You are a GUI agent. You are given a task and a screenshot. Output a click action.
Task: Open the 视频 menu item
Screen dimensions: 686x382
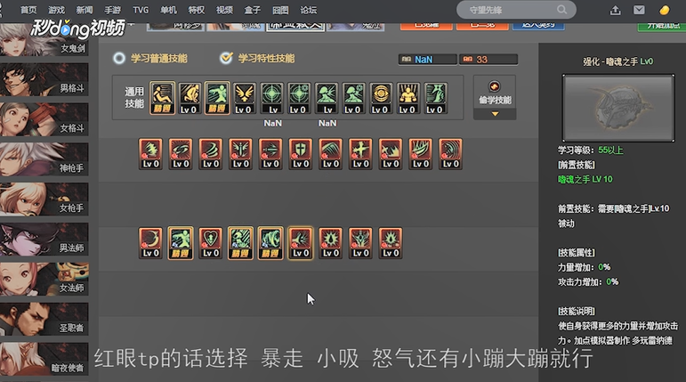224,10
